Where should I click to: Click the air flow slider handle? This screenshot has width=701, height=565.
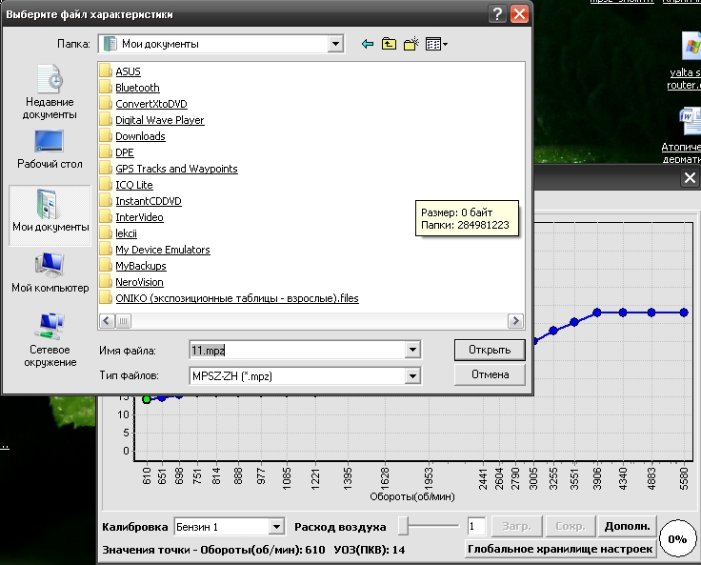[405, 526]
